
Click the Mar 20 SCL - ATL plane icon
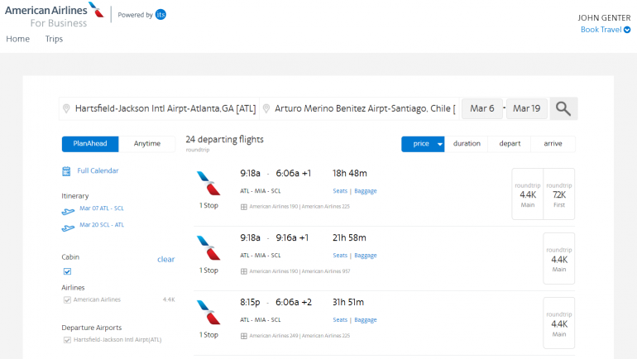[x=68, y=226]
